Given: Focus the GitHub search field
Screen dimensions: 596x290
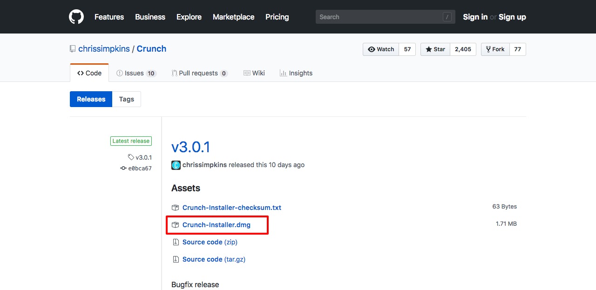Looking at the screenshot, I should click(385, 17).
